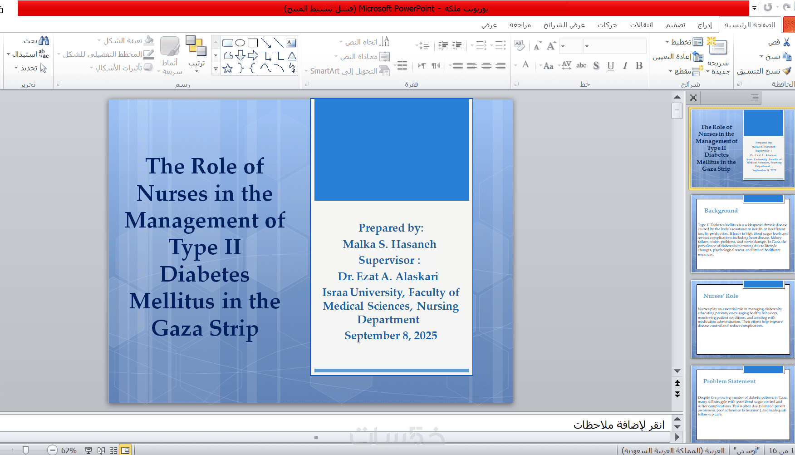Image resolution: width=795 pixels, height=455 pixels.
Task: Switch to the Transitions tab
Action: coord(641,25)
